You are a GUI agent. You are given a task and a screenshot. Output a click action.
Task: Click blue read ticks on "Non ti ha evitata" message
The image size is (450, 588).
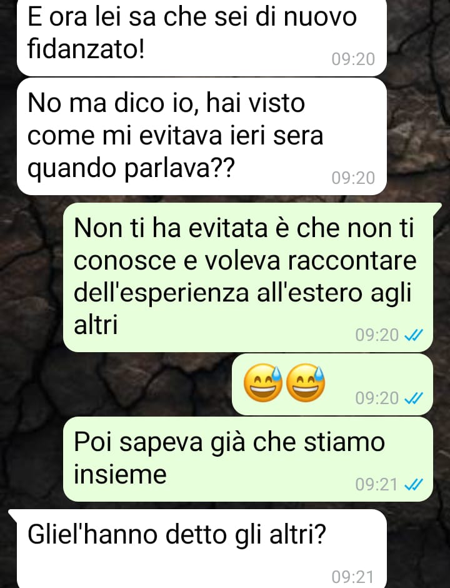(x=414, y=335)
